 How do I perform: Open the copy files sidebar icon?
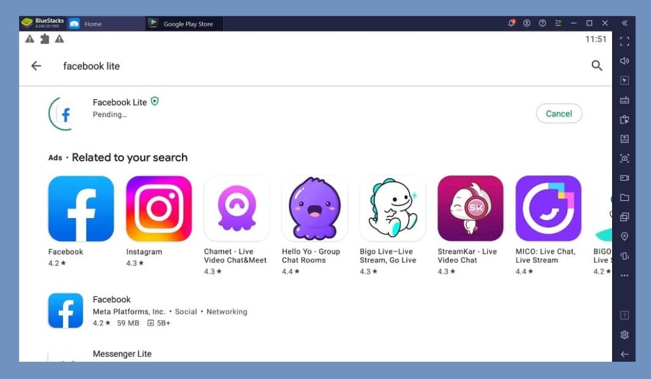click(624, 120)
